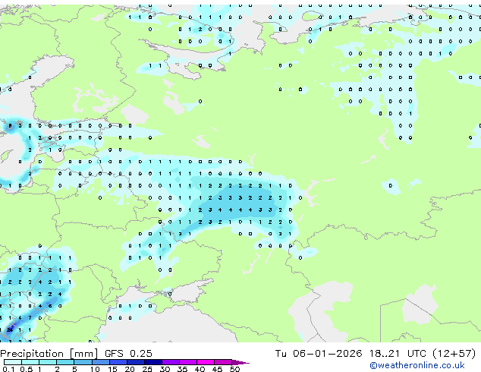Click the above-50 mm arrow on legend
Image resolution: width=481 pixels, height=372 pixels.
click(x=240, y=363)
